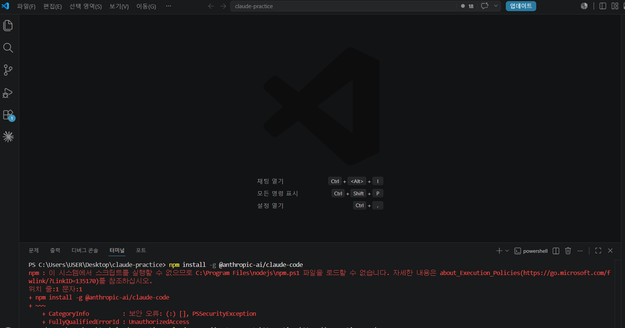Open the Explorer view in the activity bar
Viewport: 625px width, 328px height.
(x=8, y=26)
